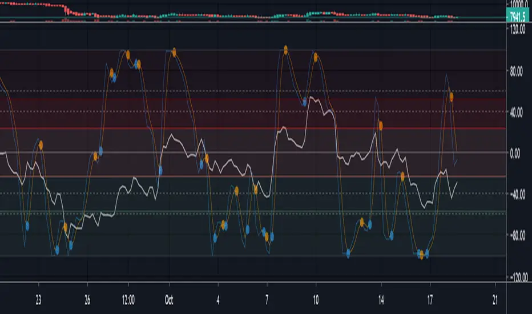Click the orange dot near 40 level above 14

tap(380, 124)
